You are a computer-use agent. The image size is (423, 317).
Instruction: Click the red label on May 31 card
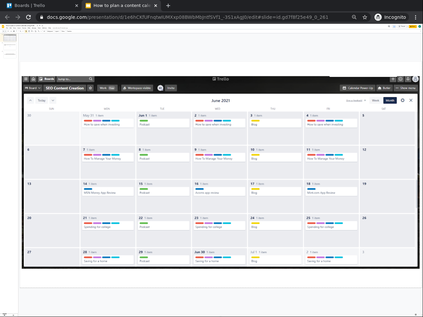pos(88,121)
